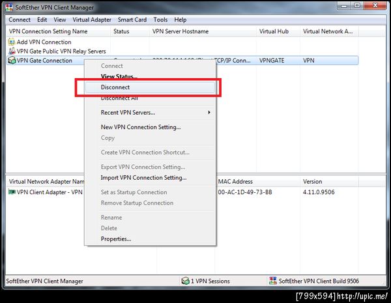Open Properties from the context menu
391x303 pixels.
pyautogui.click(x=150, y=238)
